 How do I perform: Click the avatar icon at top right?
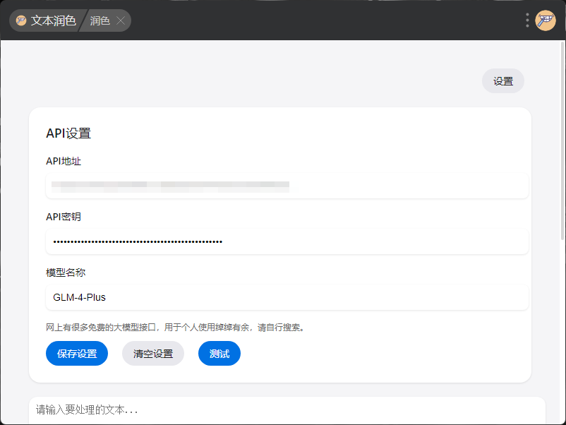[x=545, y=20]
